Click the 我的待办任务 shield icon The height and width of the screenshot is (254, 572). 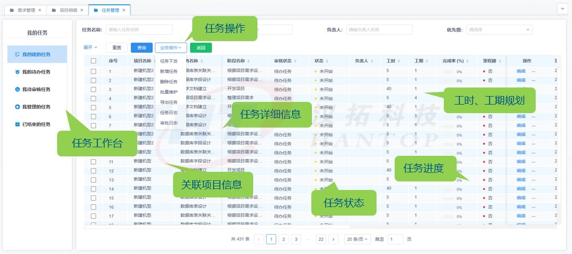pos(18,72)
